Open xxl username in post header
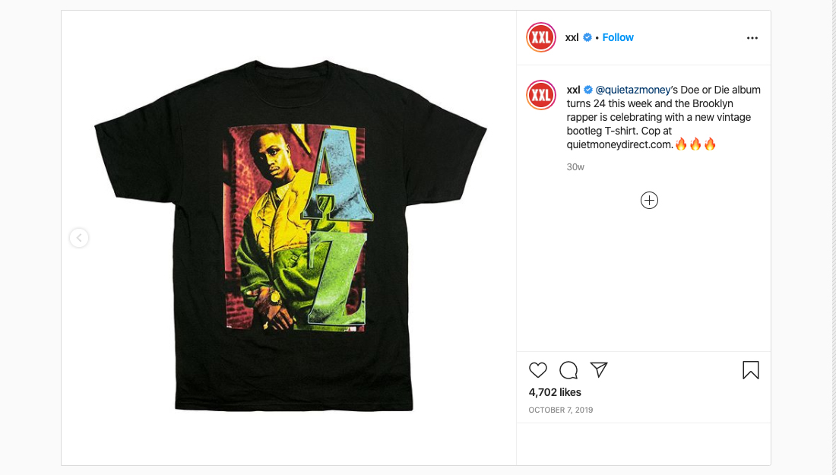 tap(572, 37)
